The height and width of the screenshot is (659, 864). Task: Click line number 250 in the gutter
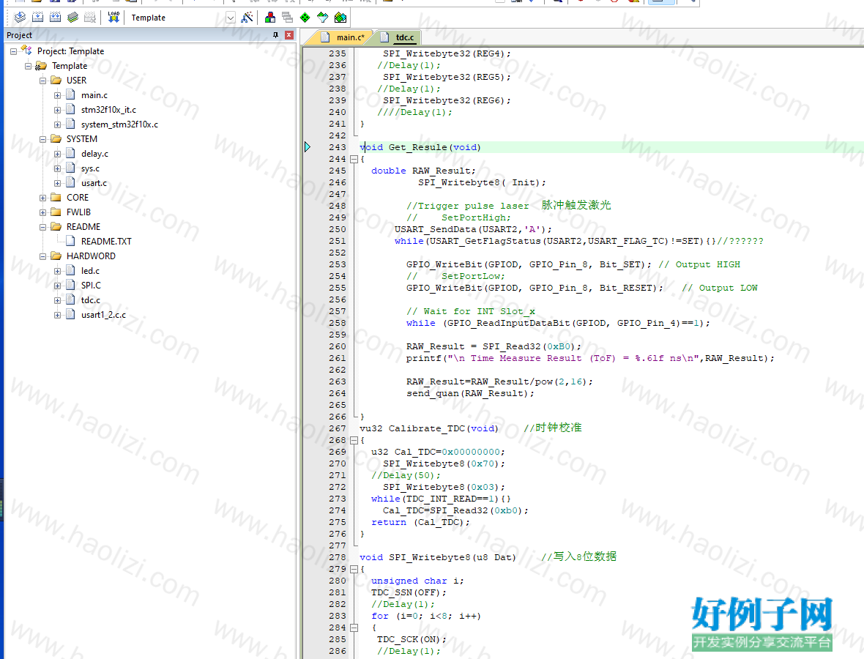(338, 229)
